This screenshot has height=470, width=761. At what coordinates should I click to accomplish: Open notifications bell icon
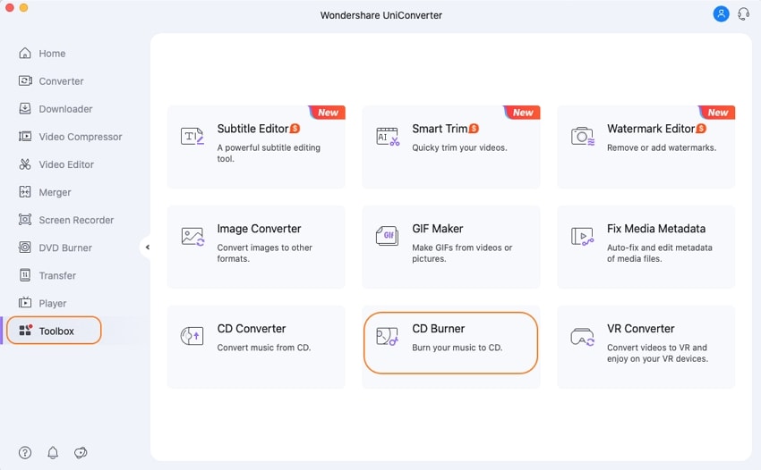point(53,452)
